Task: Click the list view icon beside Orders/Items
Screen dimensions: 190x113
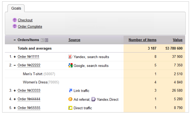Action: click(x=46, y=40)
